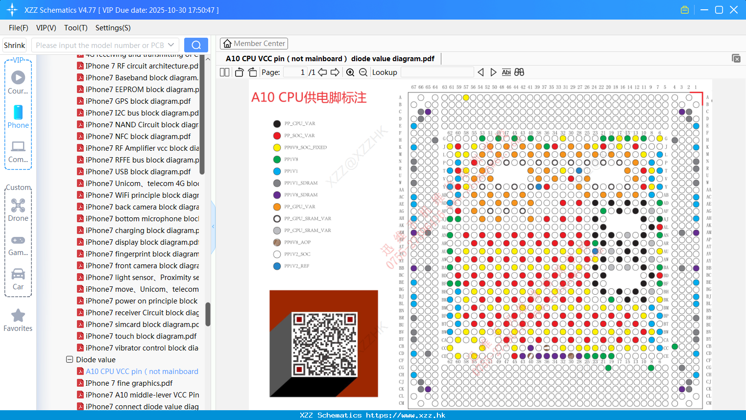This screenshot has height=420, width=746.
Task: Rotate the page counterclockwise
Action: click(x=240, y=72)
